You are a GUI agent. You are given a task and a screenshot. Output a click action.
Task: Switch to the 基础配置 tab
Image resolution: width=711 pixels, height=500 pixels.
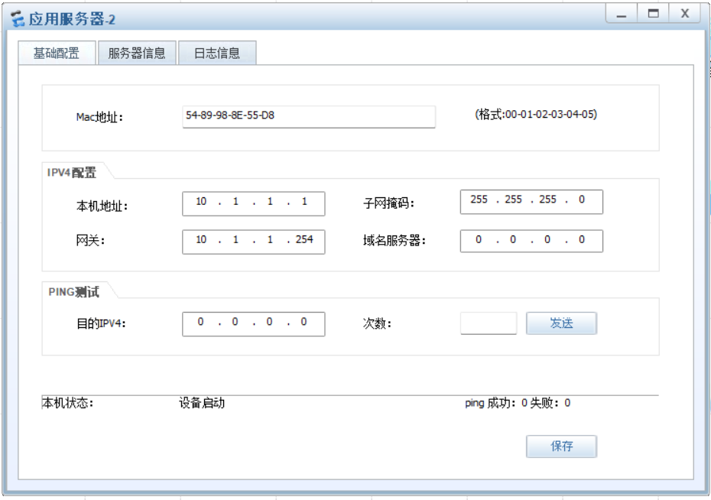pyautogui.click(x=57, y=53)
